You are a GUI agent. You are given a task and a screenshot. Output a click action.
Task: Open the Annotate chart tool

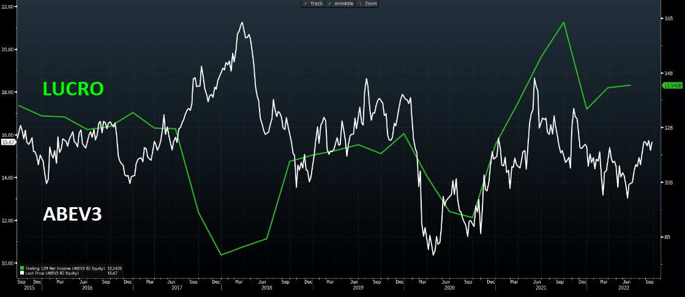(340, 4)
